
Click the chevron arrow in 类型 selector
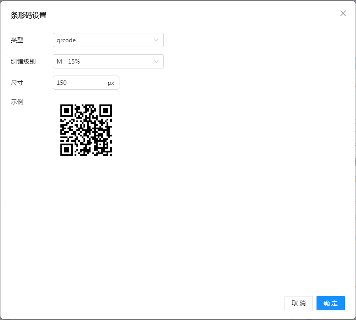156,40
